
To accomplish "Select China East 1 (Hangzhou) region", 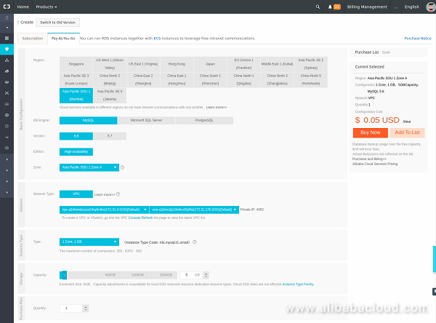I will (177, 79).
